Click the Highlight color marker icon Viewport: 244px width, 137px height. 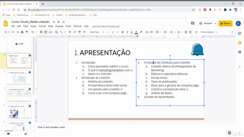point(141,32)
